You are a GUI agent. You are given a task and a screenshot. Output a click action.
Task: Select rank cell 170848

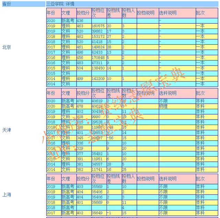coord(99,58)
